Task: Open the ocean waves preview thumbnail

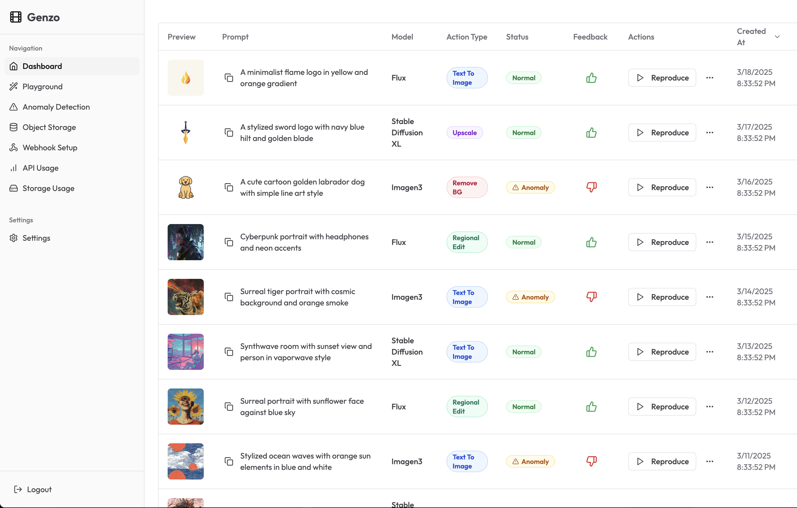Action: click(186, 461)
